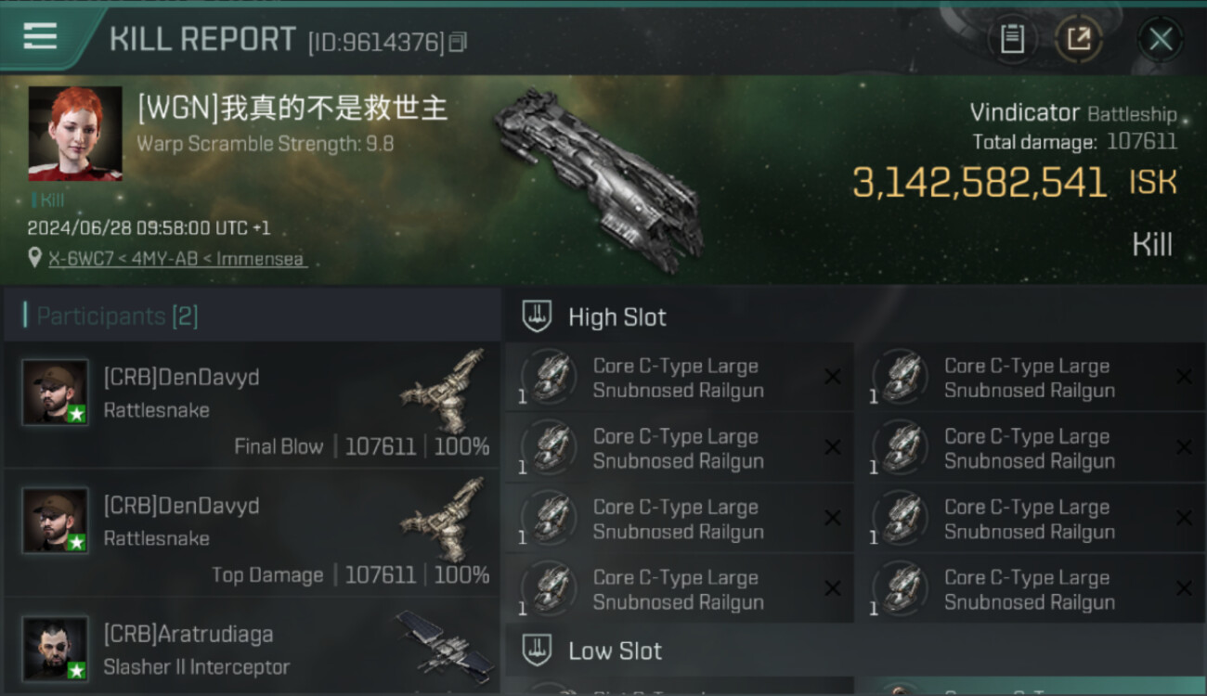Click the Participants [2] header

(111, 316)
